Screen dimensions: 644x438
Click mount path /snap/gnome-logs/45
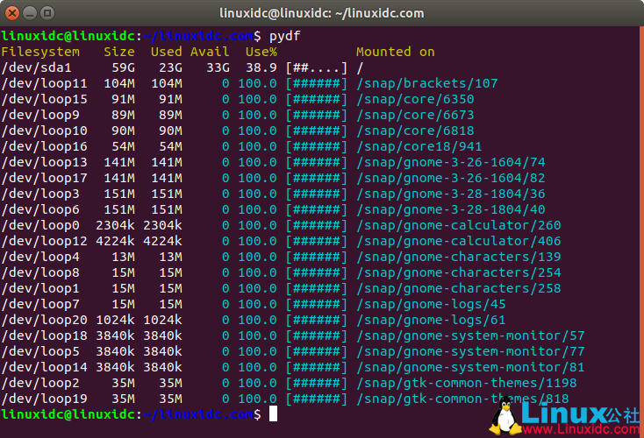click(x=431, y=304)
